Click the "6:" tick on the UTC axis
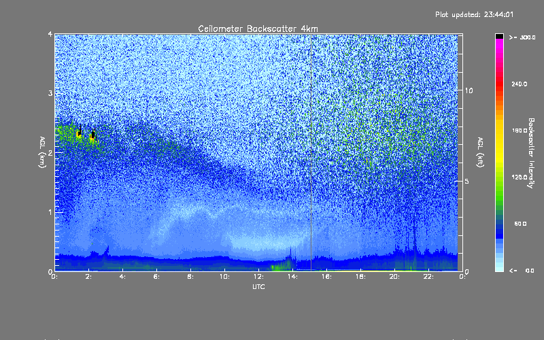 157,277
